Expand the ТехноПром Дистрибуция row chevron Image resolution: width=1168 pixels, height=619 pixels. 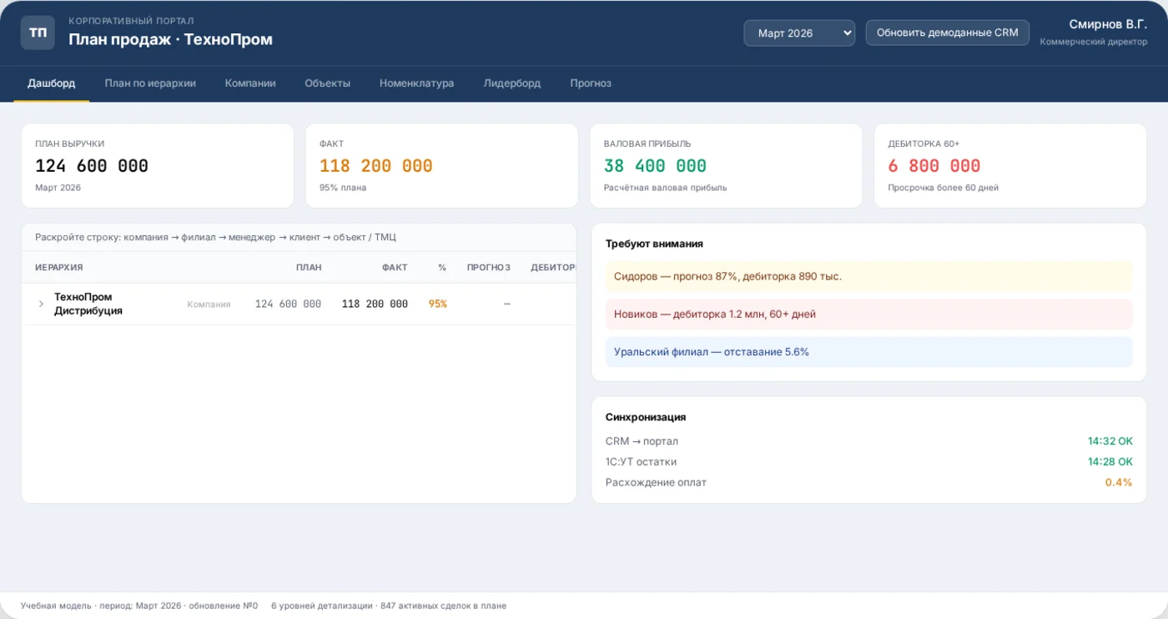click(x=41, y=304)
